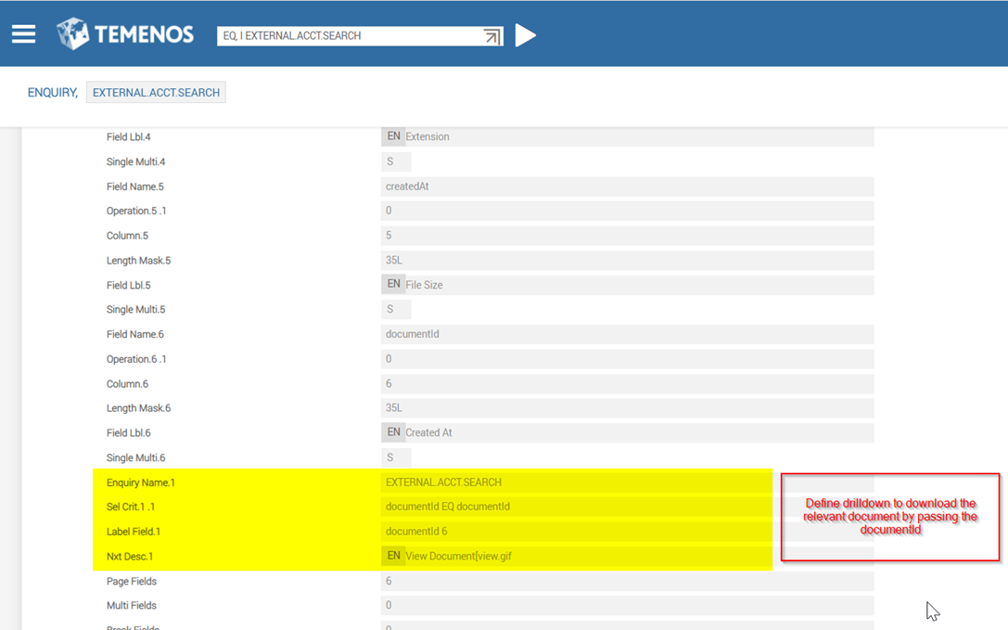Run the command with the play arrow
The width and height of the screenshot is (1008, 630).
[526, 35]
